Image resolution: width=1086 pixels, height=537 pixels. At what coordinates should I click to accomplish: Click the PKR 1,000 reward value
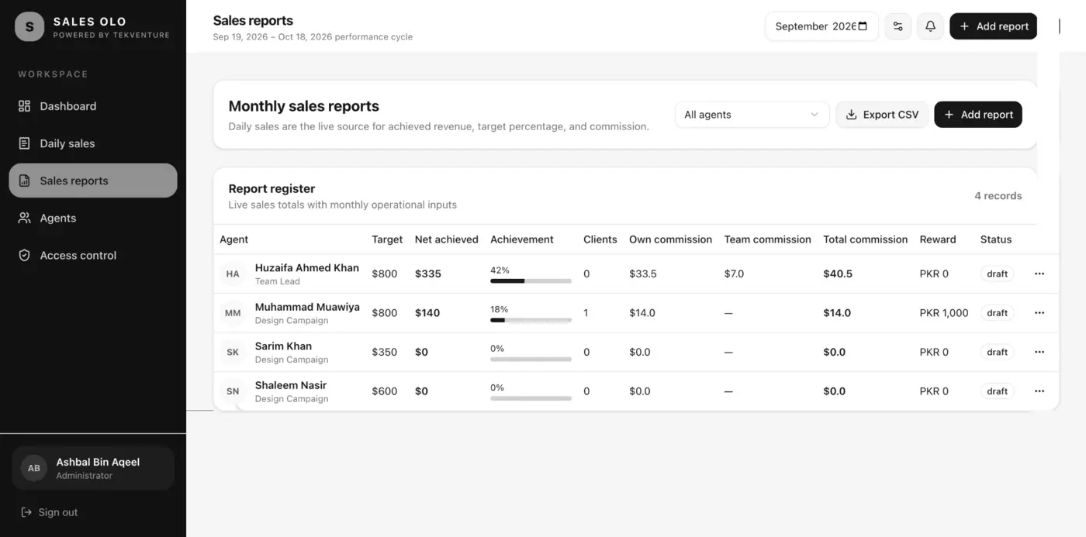click(x=944, y=313)
